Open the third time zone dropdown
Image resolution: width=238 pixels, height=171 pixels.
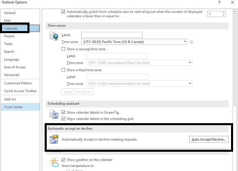point(190,83)
